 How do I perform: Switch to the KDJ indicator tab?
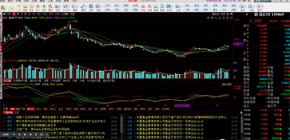point(39,109)
